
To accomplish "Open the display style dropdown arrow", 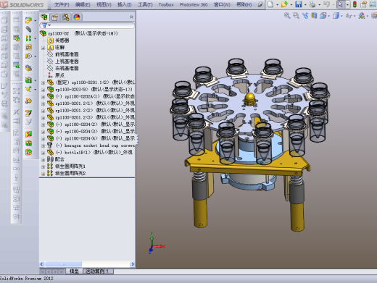I will tap(341, 16).
